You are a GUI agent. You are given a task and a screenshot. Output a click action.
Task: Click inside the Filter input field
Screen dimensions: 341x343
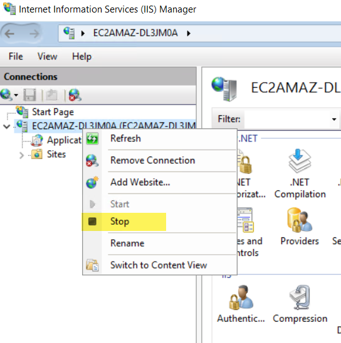(286, 119)
